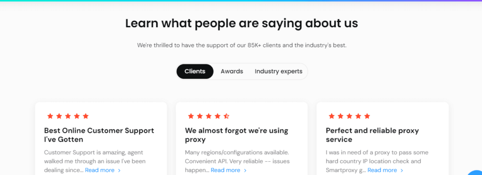Screen dimensions: 482x175
Task: Open Read more on the proxy API review
Action: coord(225,170)
